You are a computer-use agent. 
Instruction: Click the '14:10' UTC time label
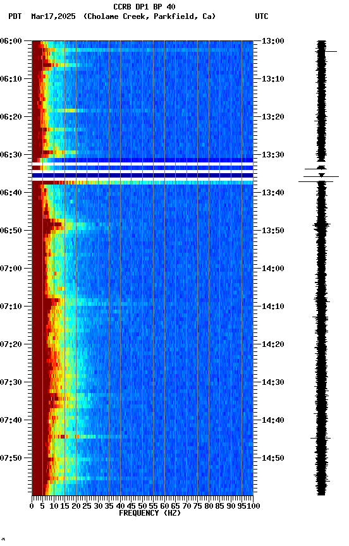pos(273,306)
